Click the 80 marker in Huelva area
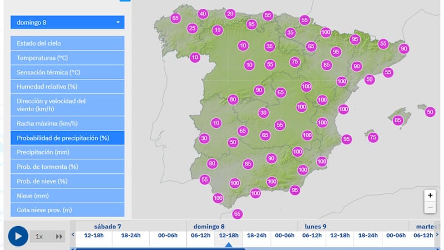This screenshot has width=444, height=250. click(x=212, y=163)
